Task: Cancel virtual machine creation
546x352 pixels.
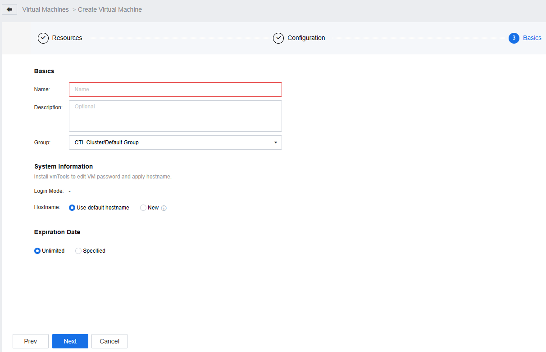Action: [x=109, y=341]
